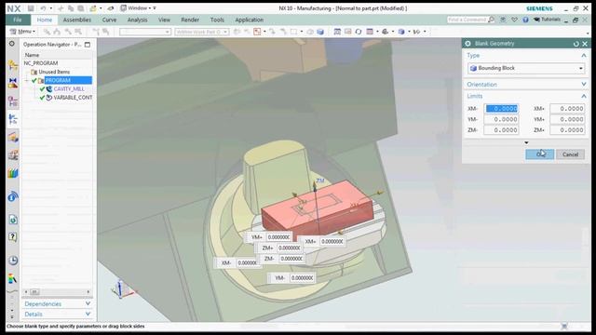This screenshot has width=596, height=335.
Task: Click the Cancel button
Action: pos(570,154)
